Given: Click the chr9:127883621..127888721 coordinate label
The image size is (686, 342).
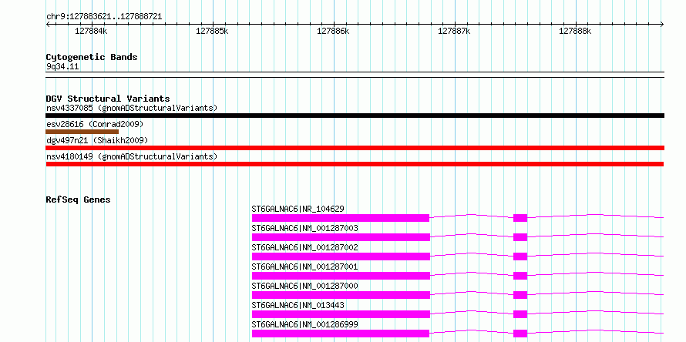Looking at the screenshot, I should 104,17.
